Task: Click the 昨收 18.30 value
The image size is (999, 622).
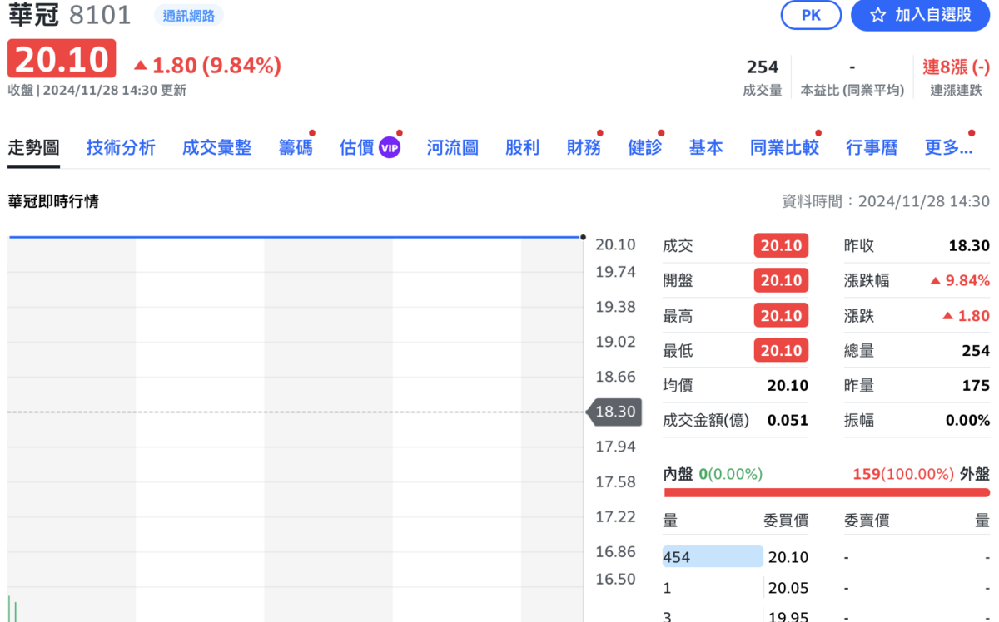Action: click(x=969, y=245)
